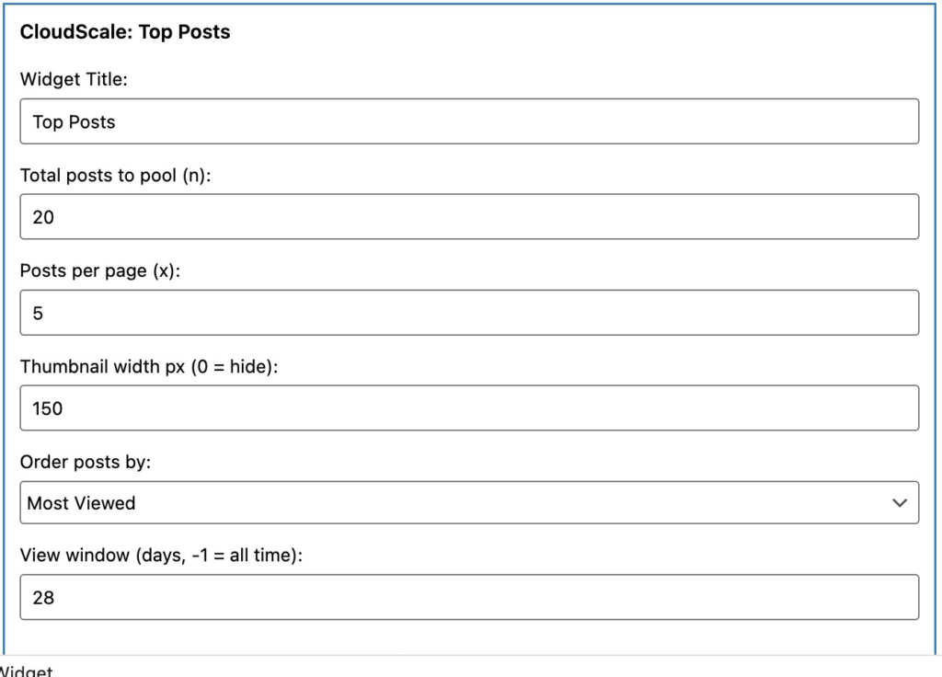Click the Widget Title label
942x677 pixels.
(74, 80)
